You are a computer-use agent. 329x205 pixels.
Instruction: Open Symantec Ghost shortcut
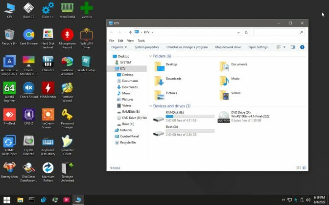point(67,145)
